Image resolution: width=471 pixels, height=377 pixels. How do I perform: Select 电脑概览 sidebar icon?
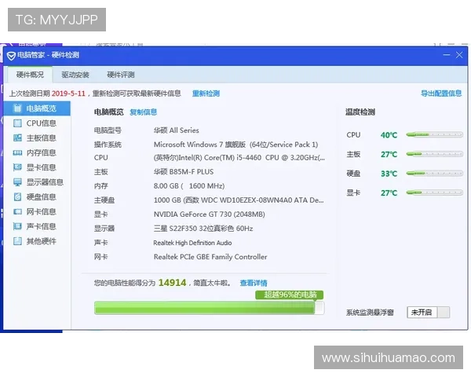[17, 108]
